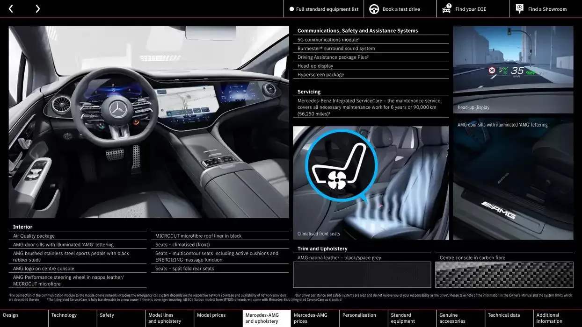Open the Personalisation tab

[364, 318]
